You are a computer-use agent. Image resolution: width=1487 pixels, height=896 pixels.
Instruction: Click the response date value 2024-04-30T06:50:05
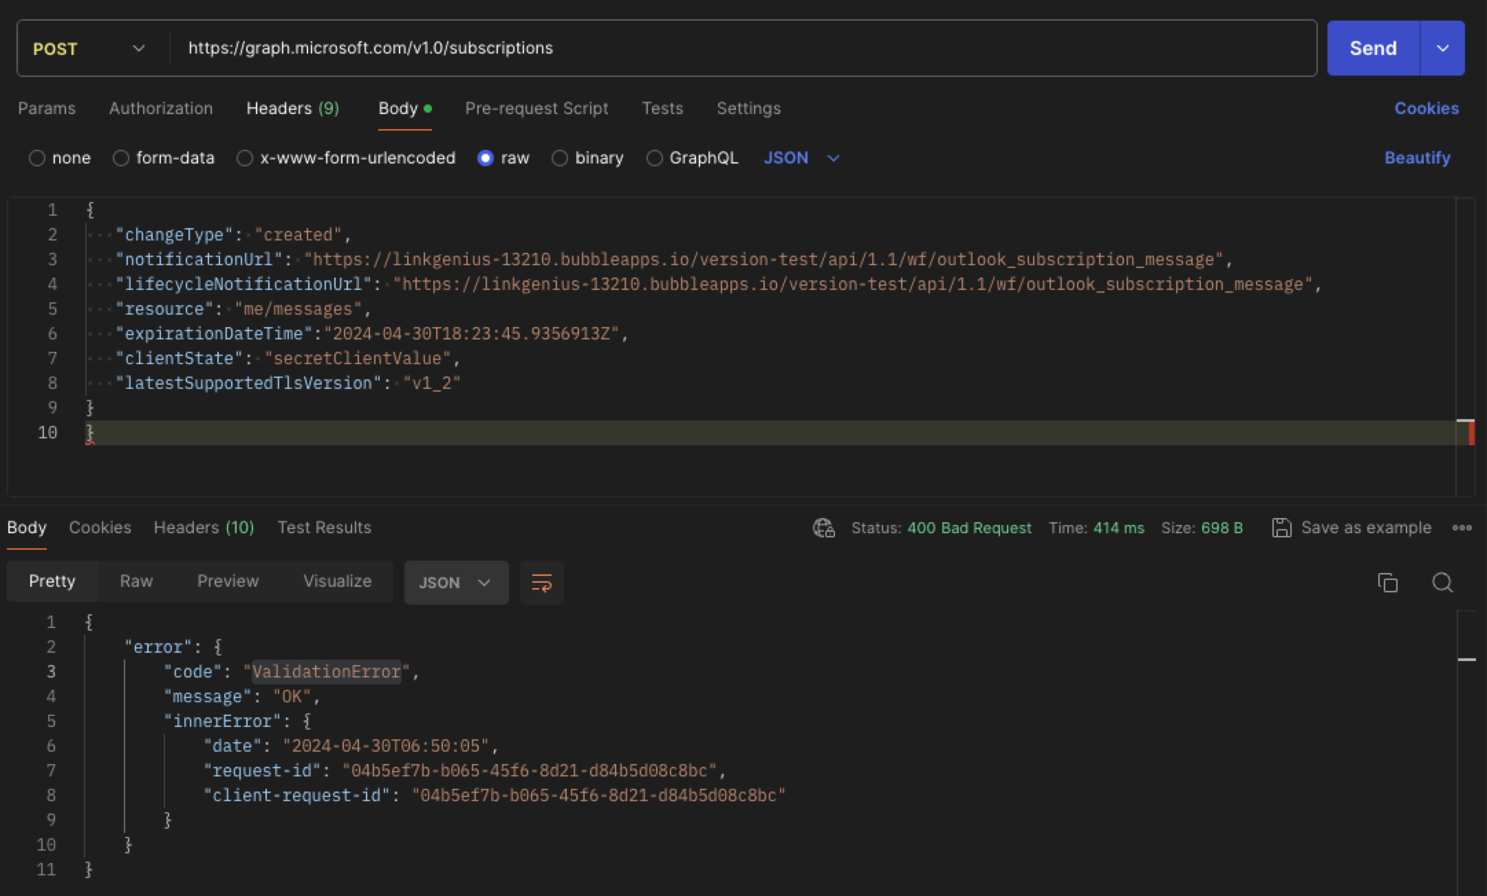tap(386, 746)
